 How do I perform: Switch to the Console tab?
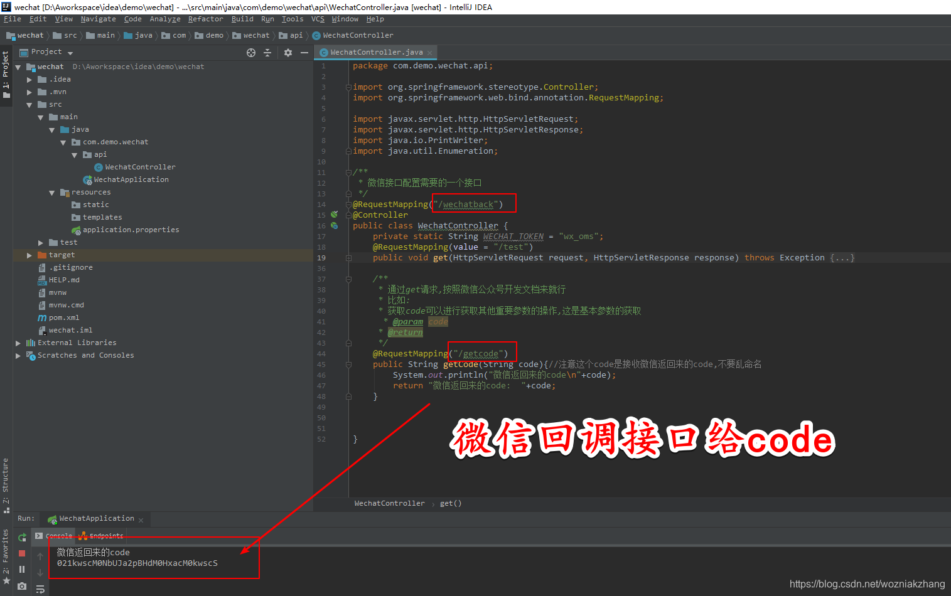coord(54,536)
